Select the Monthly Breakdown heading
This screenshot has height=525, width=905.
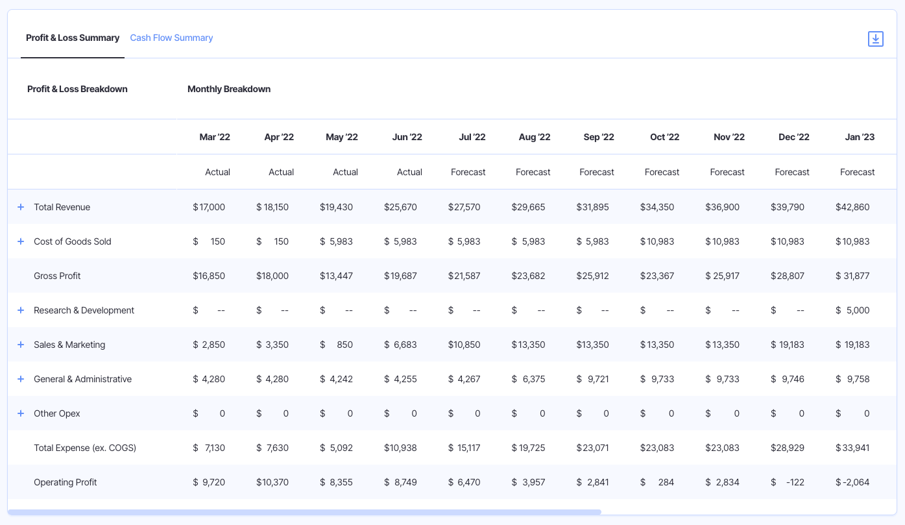(229, 89)
